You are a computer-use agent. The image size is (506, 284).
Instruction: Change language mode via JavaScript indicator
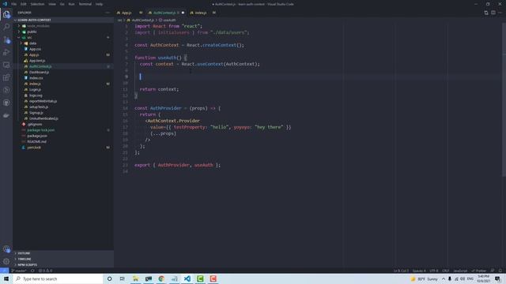[460, 271]
